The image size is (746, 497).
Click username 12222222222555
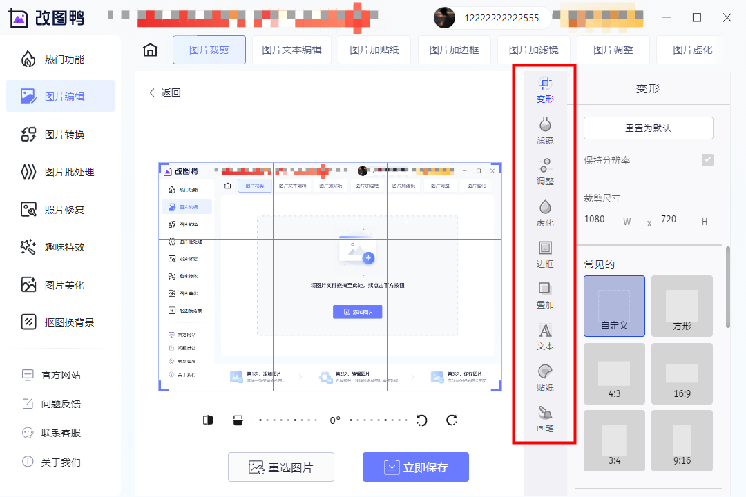click(501, 18)
